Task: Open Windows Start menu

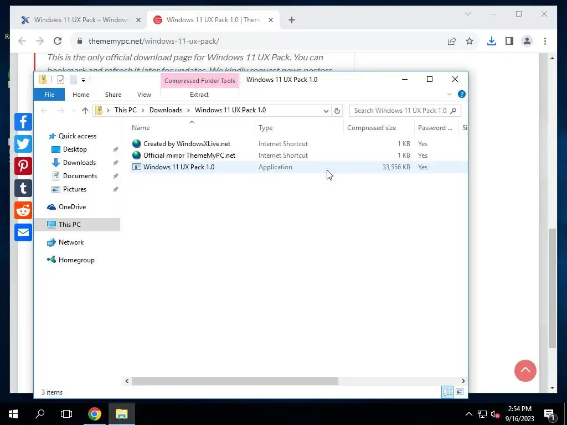Action: pos(13,414)
